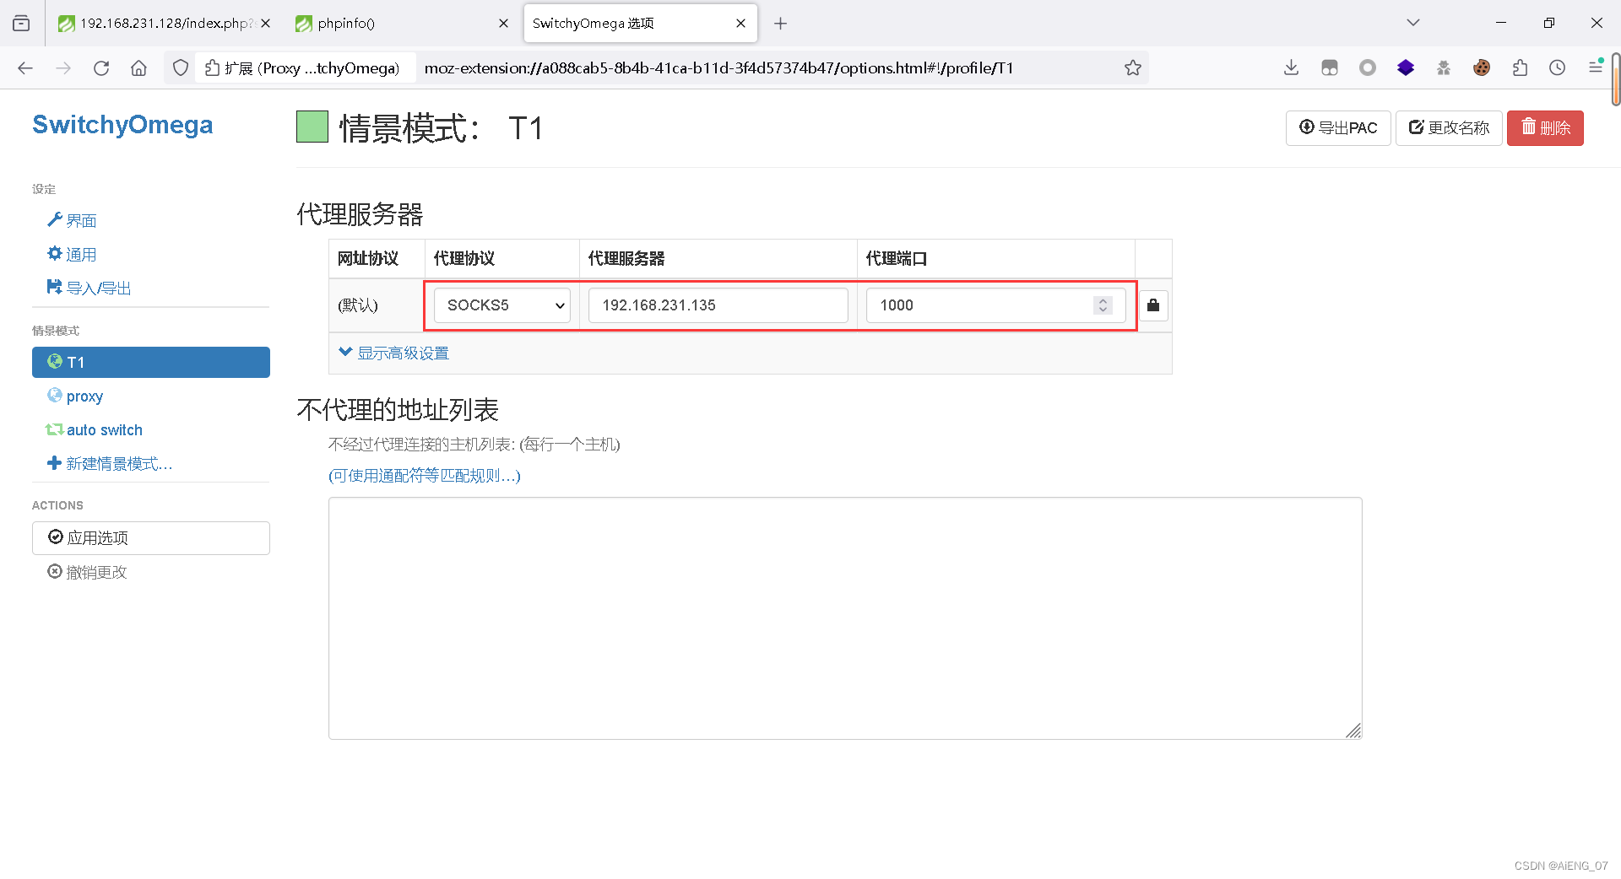This screenshot has width=1621, height=879.
Task: Click the blue diamond extension icon
Action: click(1406, 68)
